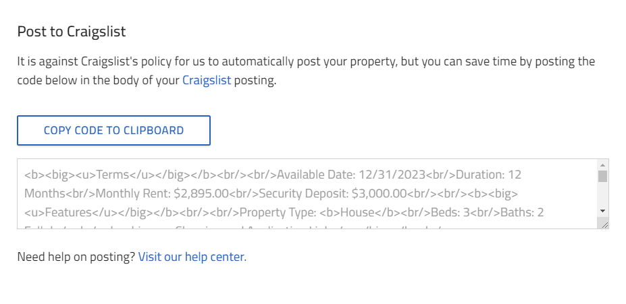Click the scrollbar track below the thumb
Image resolution: width=626 pixels, height=304 pixels.
pos(603,194)
